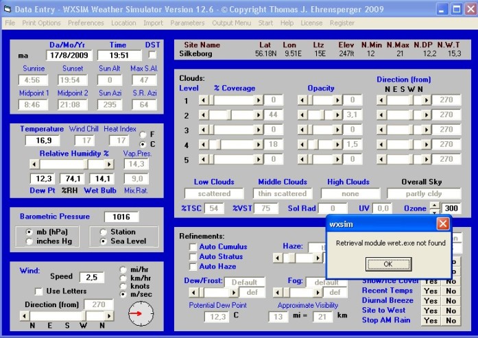The image size is (478, 338).
Task: Click the wind direction compass dial
Action: click(x=141, y=313)
